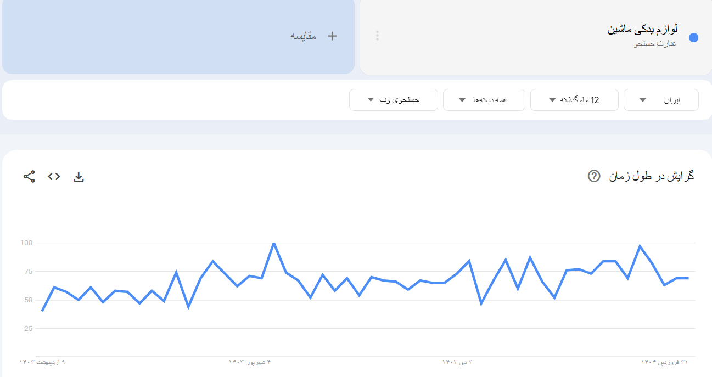712x377 pixels.
Task: Click the مقایسه compare label
Action: (303, 36)
